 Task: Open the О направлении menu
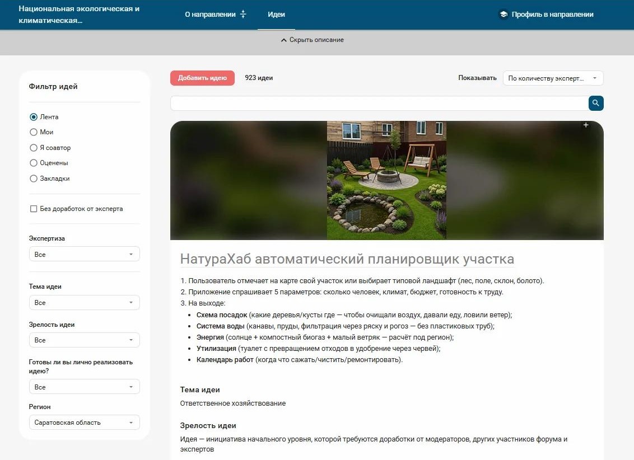[210, 15]
